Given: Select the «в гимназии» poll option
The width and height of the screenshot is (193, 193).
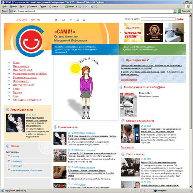Looking at the screenshot, I should [9, 161].
